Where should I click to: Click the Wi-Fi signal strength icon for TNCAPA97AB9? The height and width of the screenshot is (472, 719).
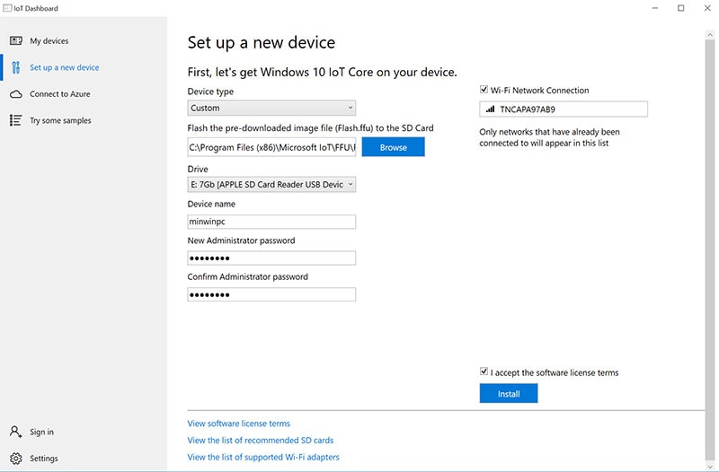490,109
